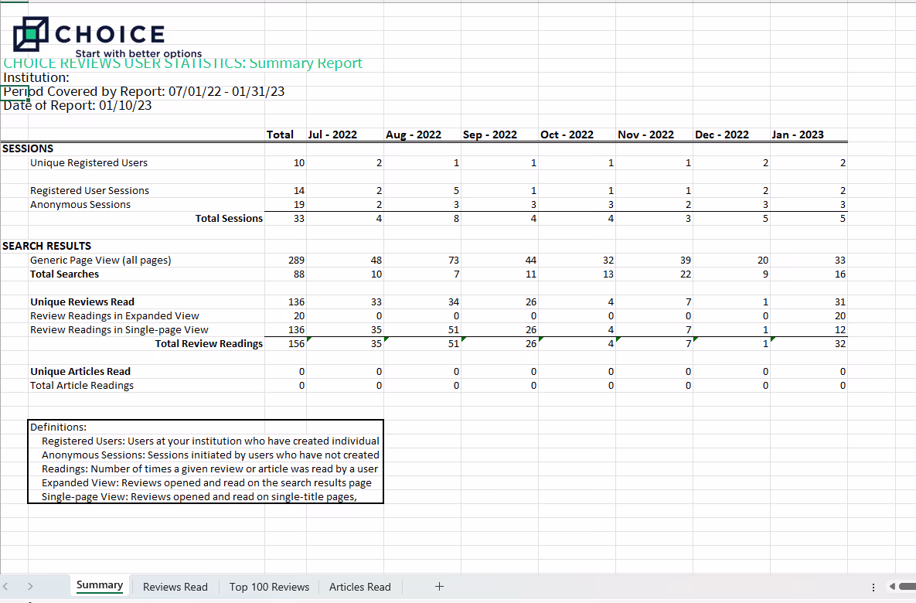The width and height of the screenshot is (916, 603).
Task: Select the 'Total' column header cell
Action: click(280, 135)
